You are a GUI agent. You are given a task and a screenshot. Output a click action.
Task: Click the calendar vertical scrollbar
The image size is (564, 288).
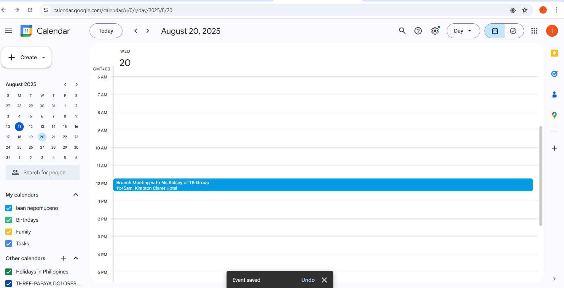click(541, 176)
